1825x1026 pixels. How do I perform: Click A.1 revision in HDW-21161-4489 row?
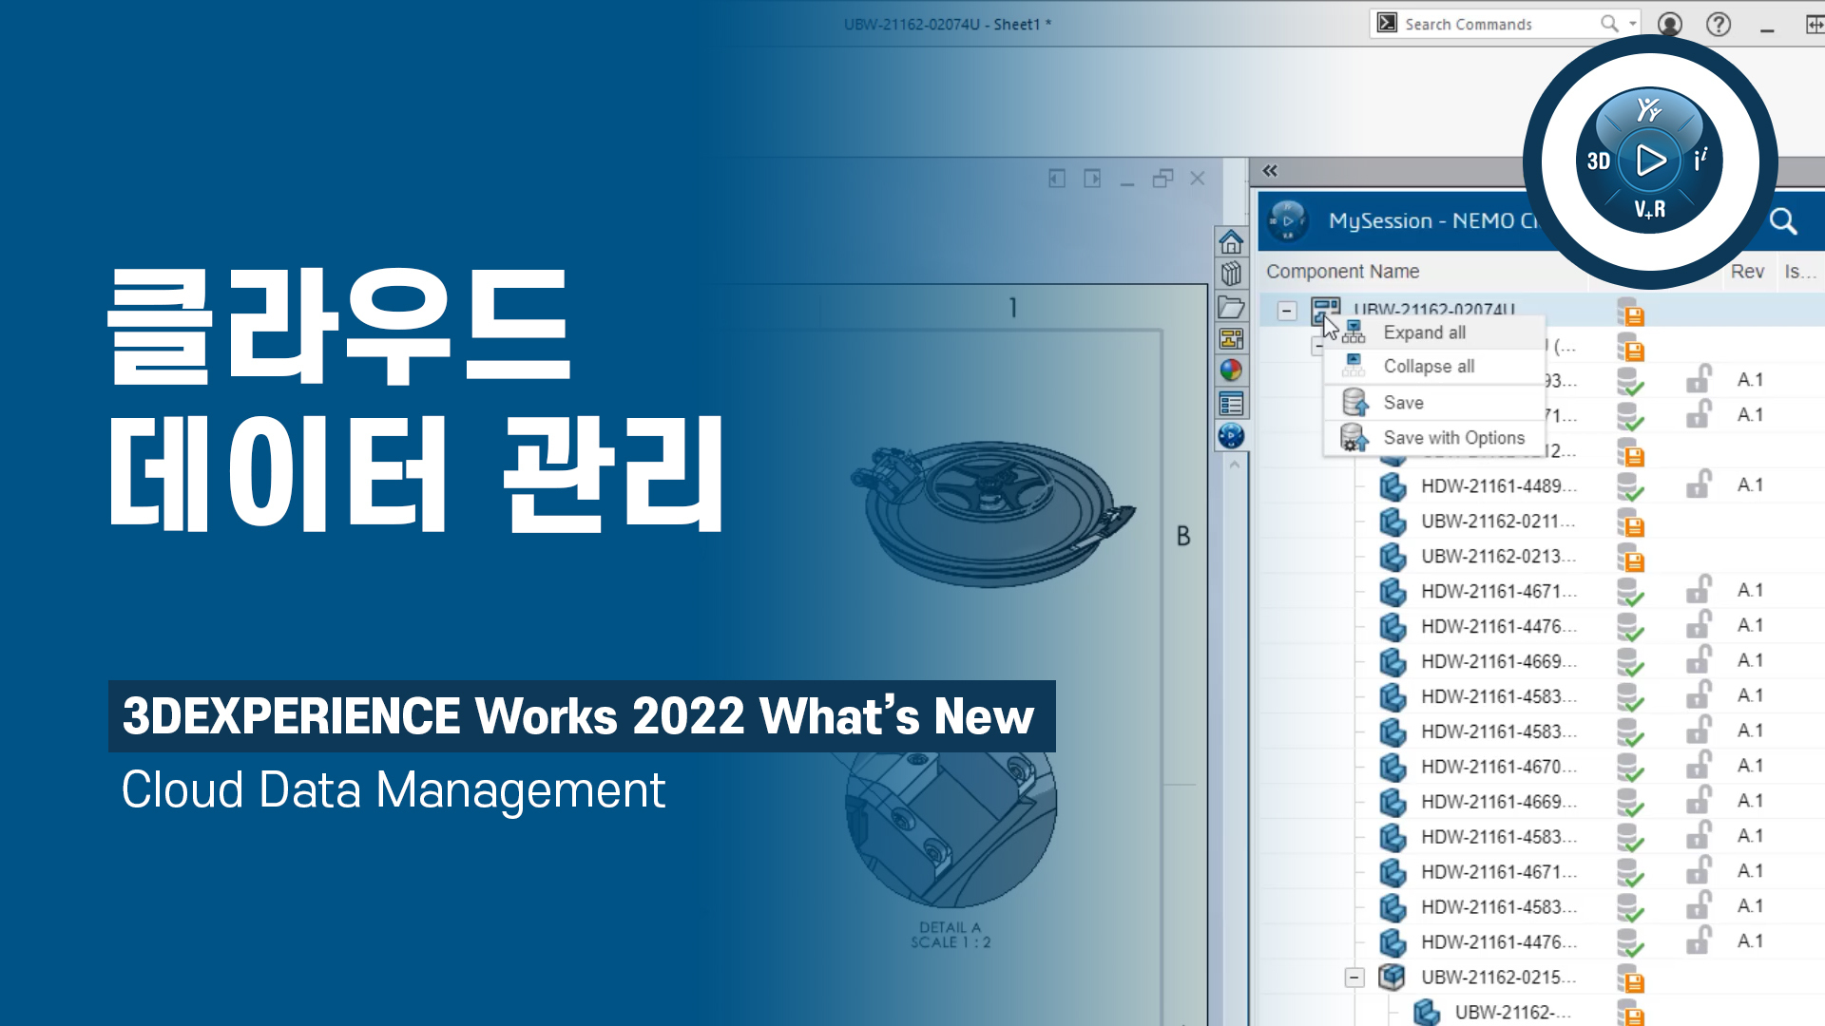pyautogui.click(x=1750, y=485)
